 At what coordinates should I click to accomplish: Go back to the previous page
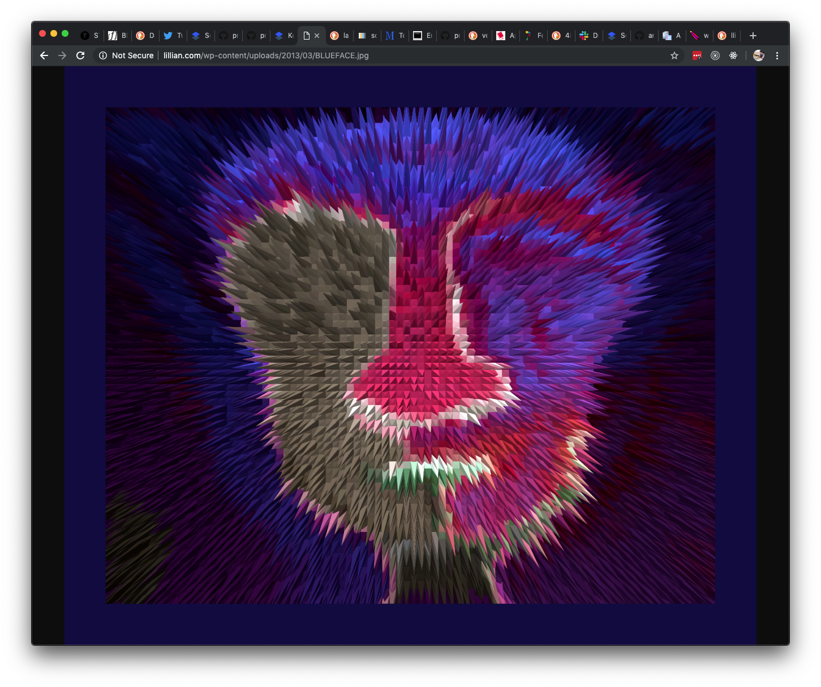[x=44, y=55]
